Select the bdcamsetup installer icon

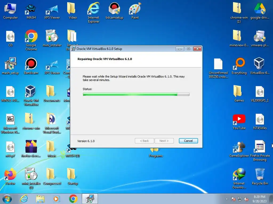tap(114, 11)
